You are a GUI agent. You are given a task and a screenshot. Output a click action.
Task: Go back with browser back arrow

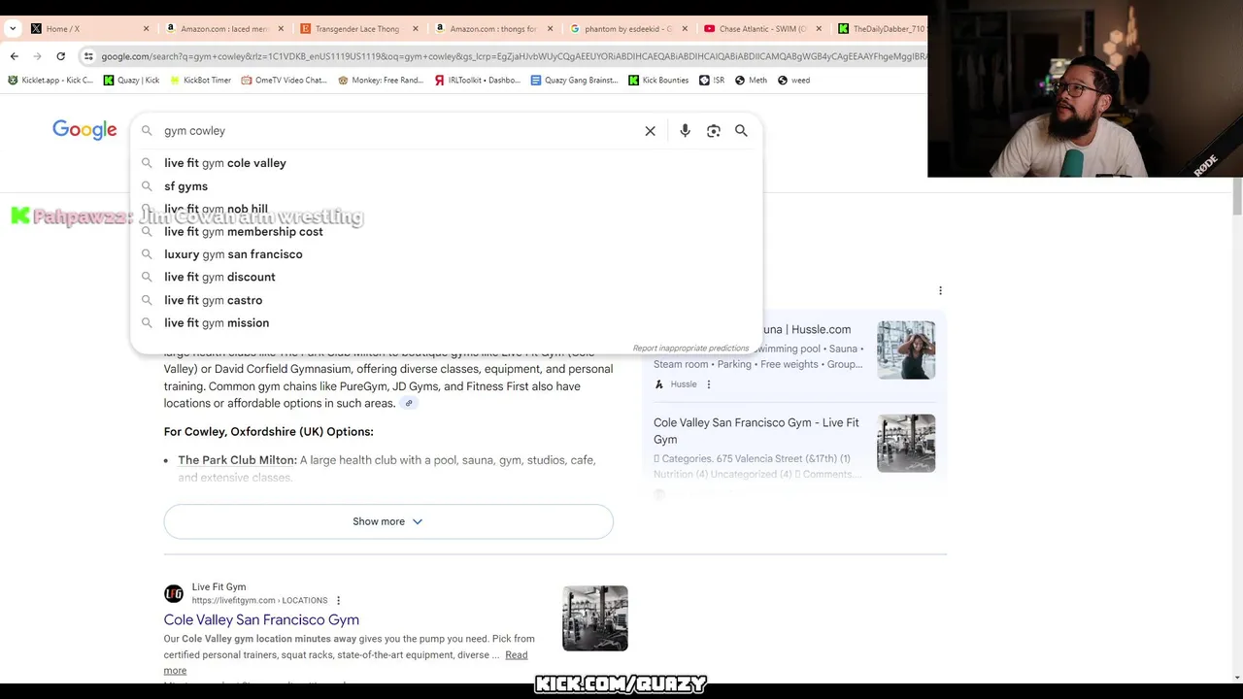(15, 56)
